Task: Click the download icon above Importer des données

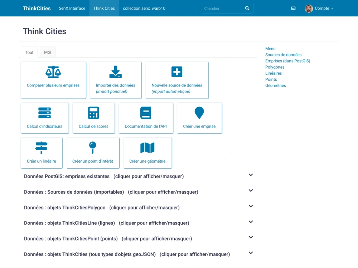Action: coord(116,72)
